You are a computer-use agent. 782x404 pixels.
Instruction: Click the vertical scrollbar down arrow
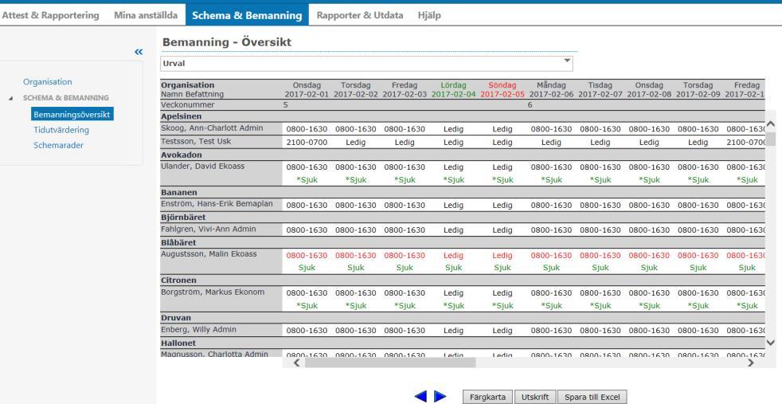point(771,343)
